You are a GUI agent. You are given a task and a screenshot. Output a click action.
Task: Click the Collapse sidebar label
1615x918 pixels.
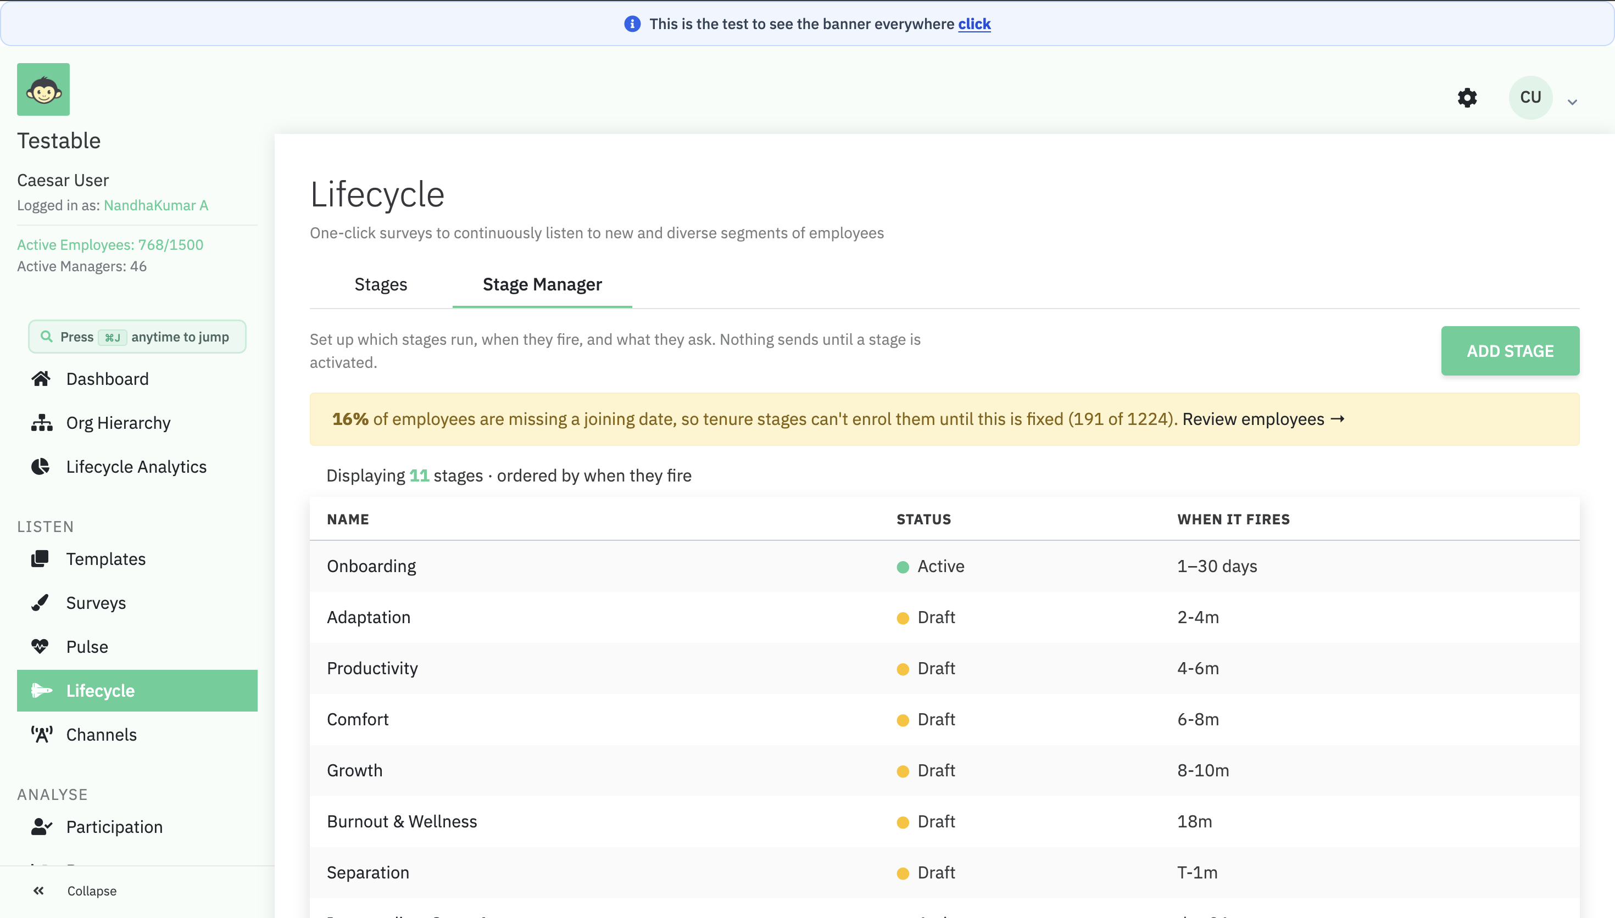point(92,891)
